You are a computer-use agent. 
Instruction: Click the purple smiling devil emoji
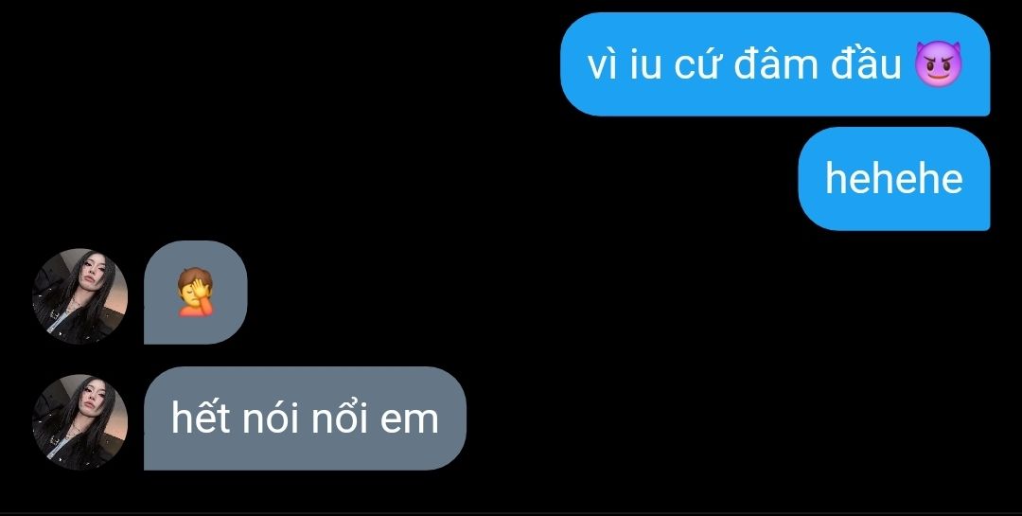tap(938, 63)
